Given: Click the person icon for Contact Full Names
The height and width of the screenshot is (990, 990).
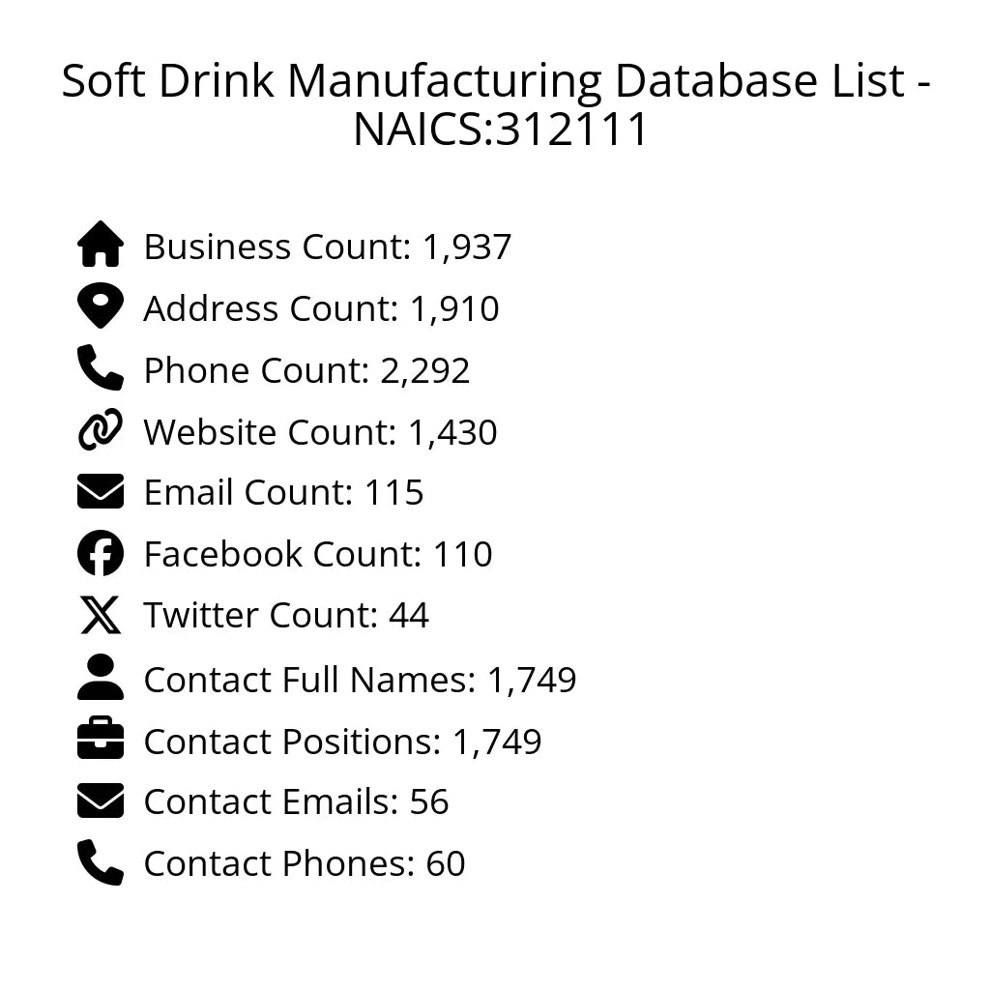Looking at the screenshot, I should (x=101, y=677).
